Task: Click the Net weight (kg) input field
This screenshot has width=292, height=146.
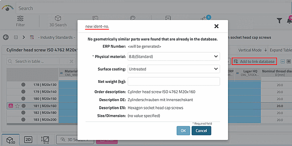Action: tap(174, 81)
